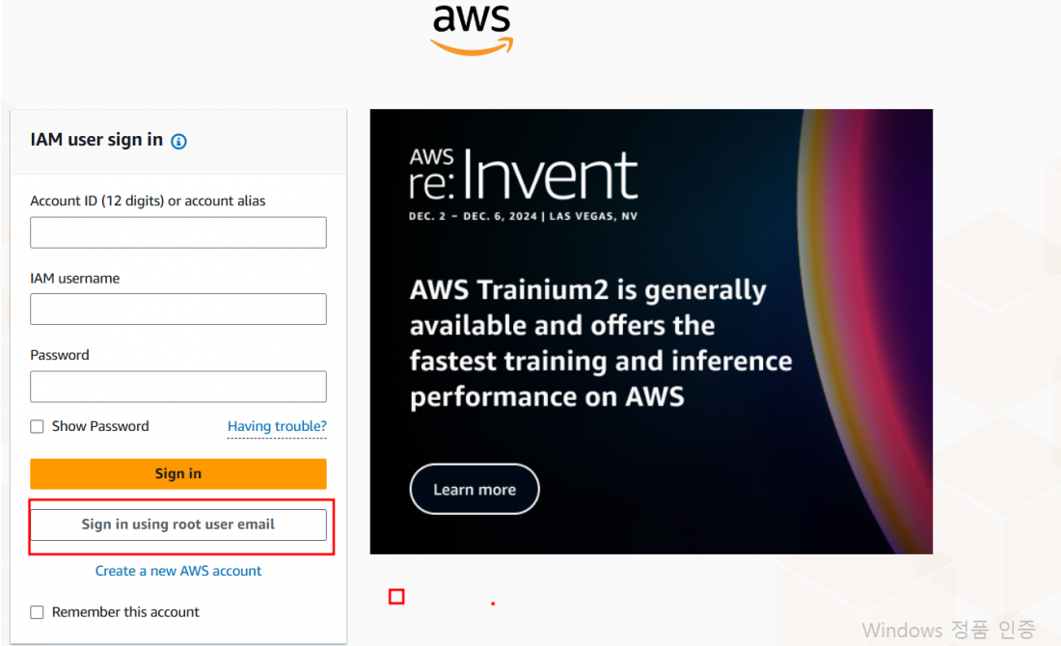Screen dimensions: 1061x646
Task: Click the orange Sign in button
Action: (x=178, y=473)
